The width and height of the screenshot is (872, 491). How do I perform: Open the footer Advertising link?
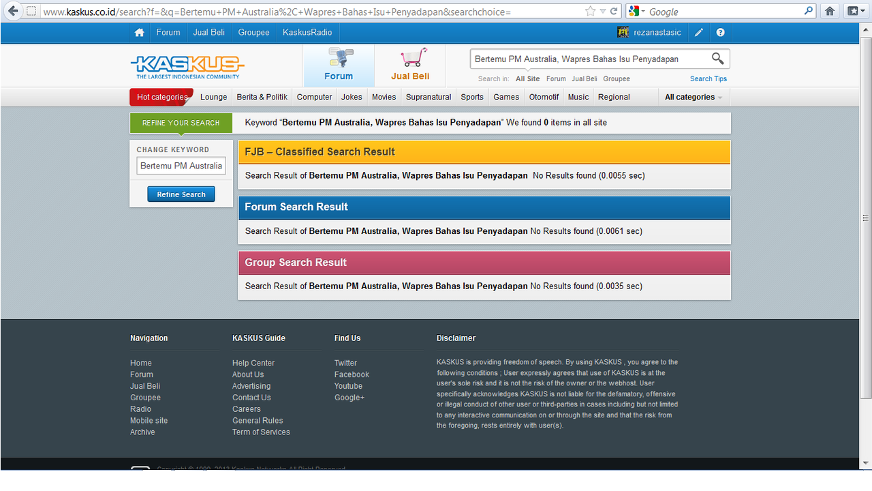251,386
